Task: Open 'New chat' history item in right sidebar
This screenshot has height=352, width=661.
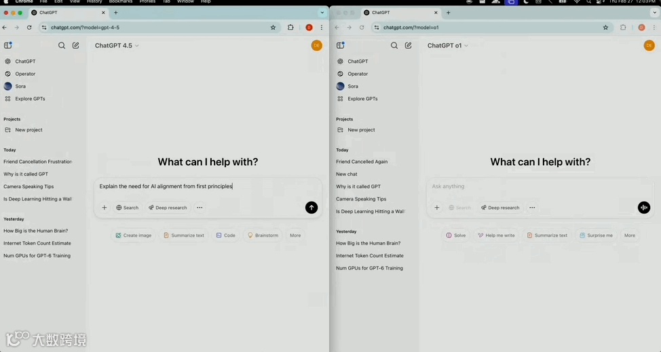Action: 347,174
